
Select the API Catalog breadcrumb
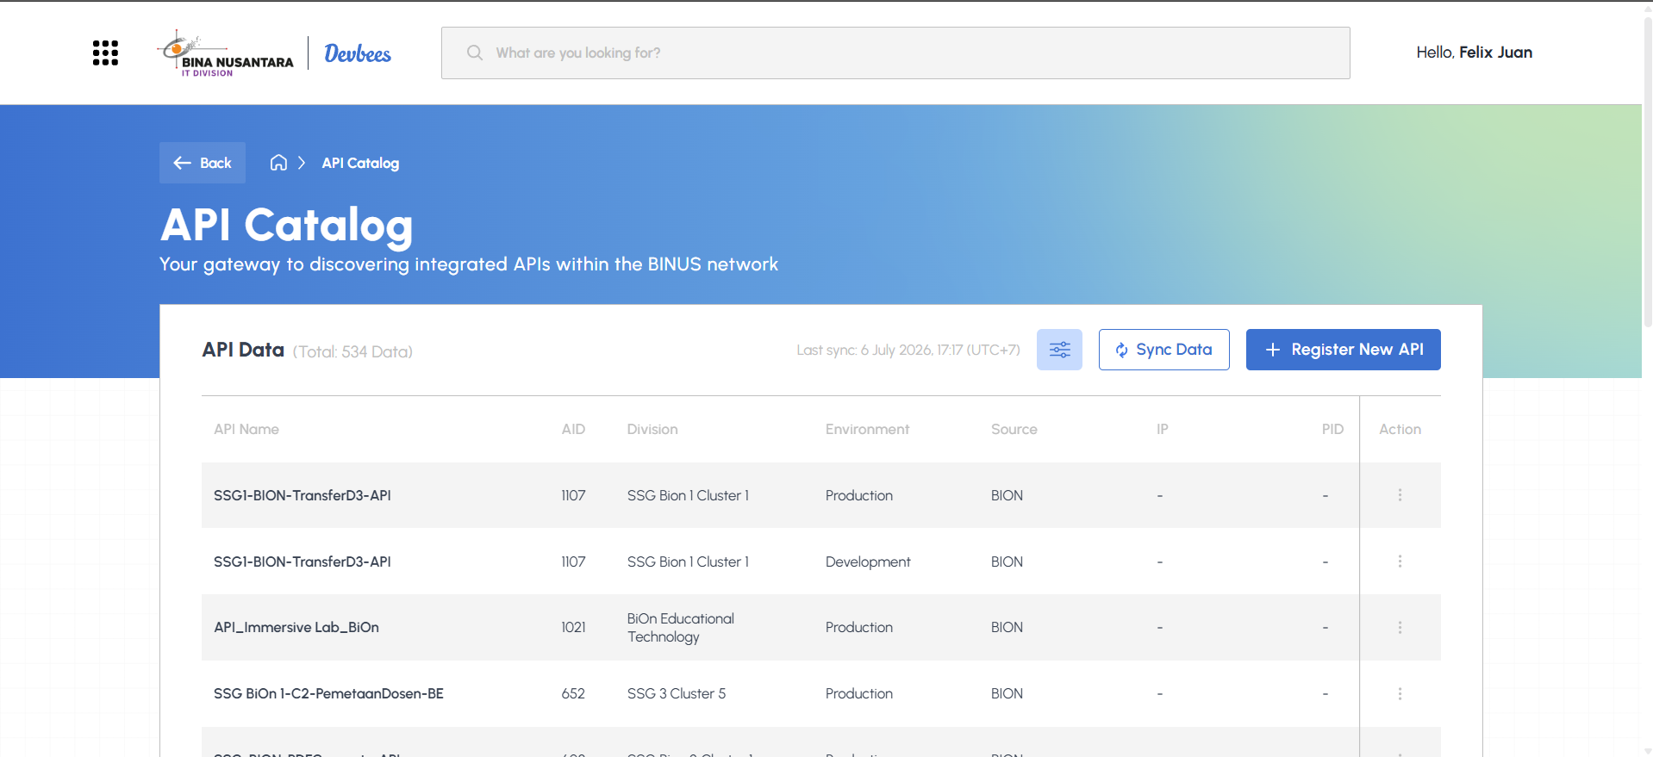coord(360,163)
